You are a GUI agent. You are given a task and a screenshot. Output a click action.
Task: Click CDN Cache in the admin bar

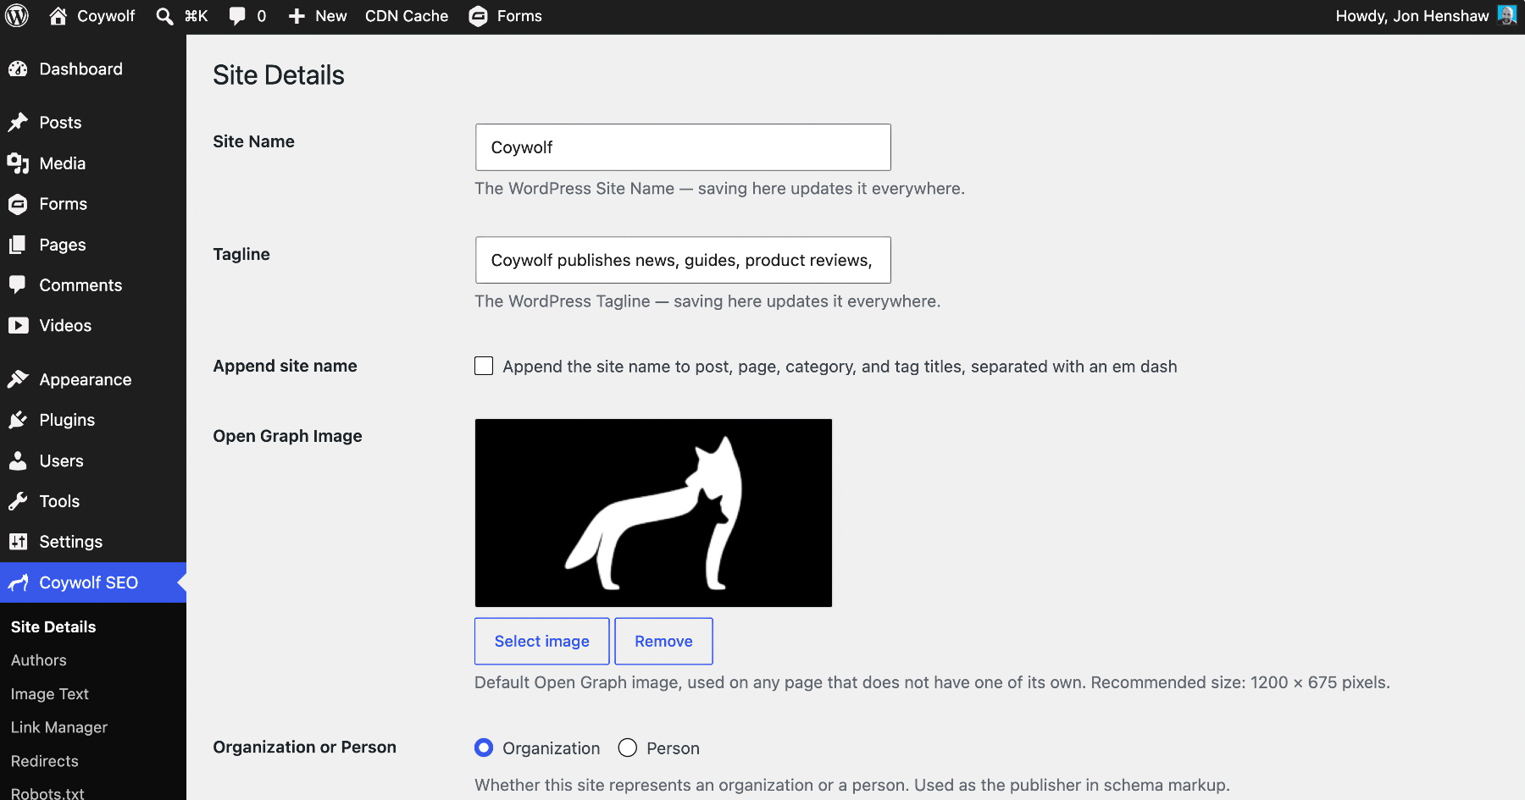[x=407, y=16]
